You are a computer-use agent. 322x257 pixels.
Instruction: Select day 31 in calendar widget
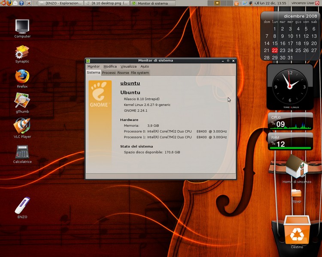coord(290,57)
